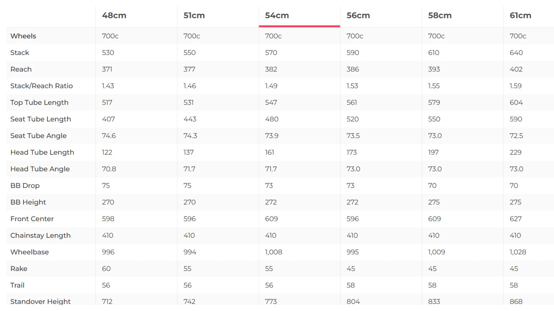Click the Stack row label
The width and height of the screenshot is (554, 311).
[20, 53]
